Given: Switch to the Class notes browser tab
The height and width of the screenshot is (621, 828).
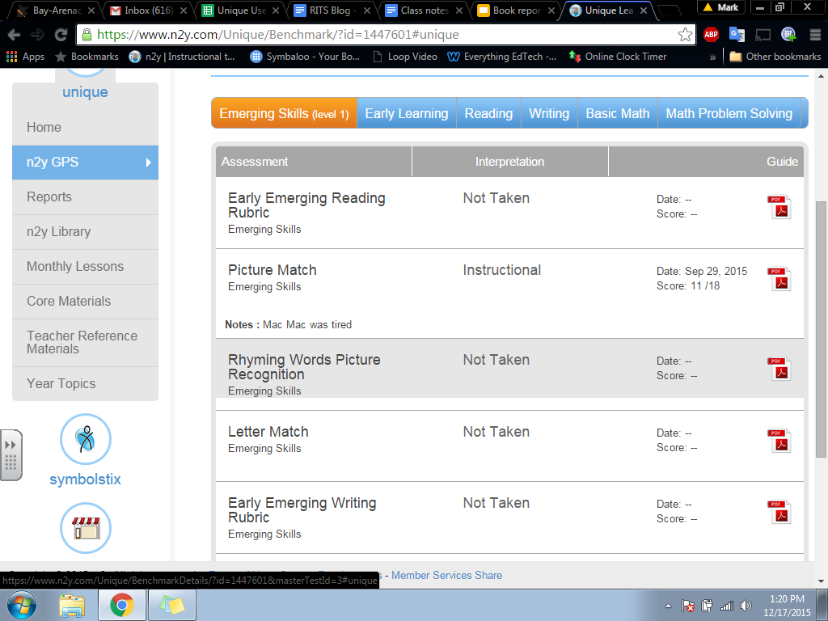Looking at the screenshot, I should [424, 10].
